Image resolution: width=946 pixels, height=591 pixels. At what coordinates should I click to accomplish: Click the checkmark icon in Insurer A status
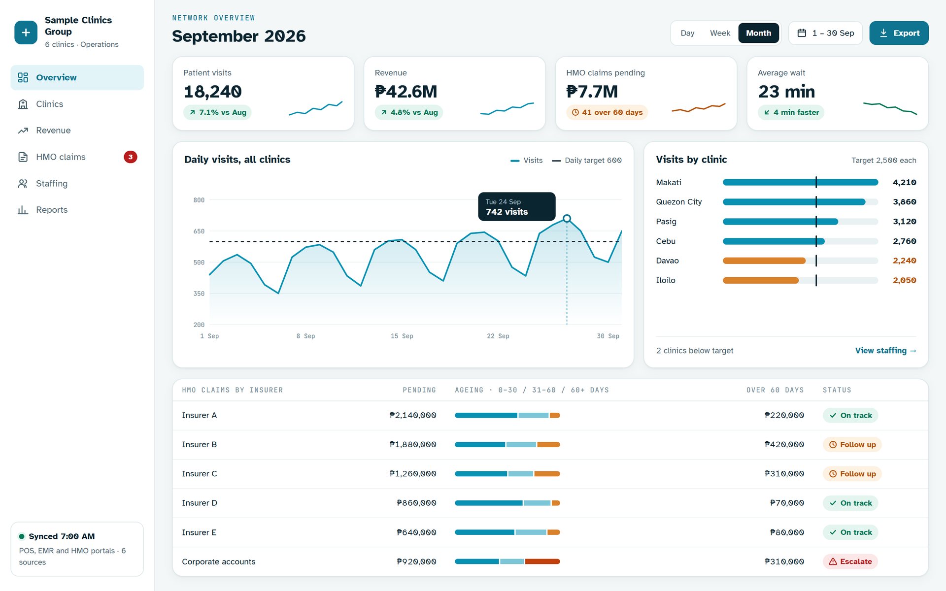pyautogui.click(x=833, y=415)
